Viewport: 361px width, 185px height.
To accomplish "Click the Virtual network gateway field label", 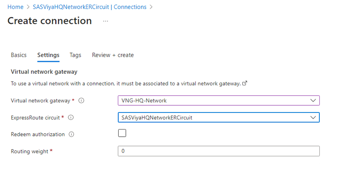I will 41,101.
